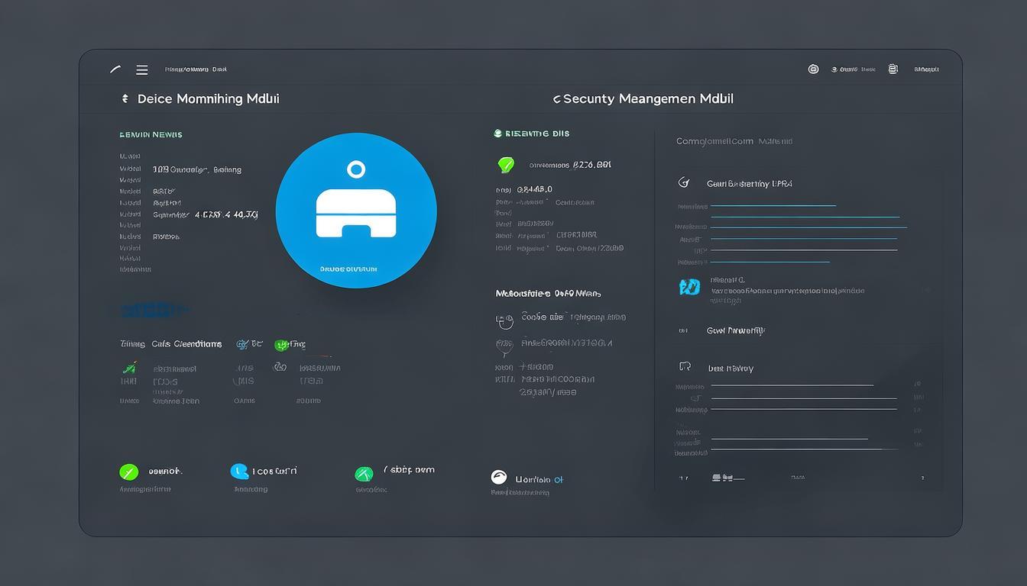Expand the first section with swirl icon in right panel

point(684,183)
